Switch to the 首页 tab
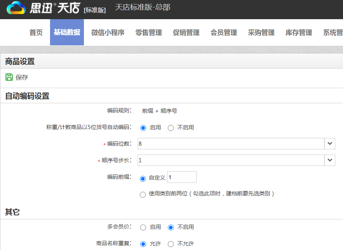This screenshot has width=343, height=250. point(35,32)
